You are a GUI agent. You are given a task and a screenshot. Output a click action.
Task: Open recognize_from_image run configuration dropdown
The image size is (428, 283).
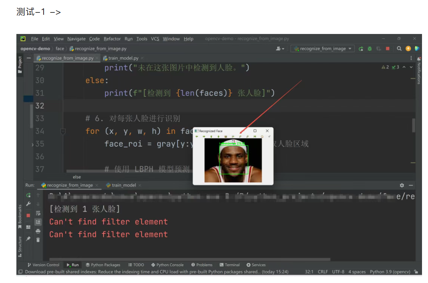[x=322, y=49]
